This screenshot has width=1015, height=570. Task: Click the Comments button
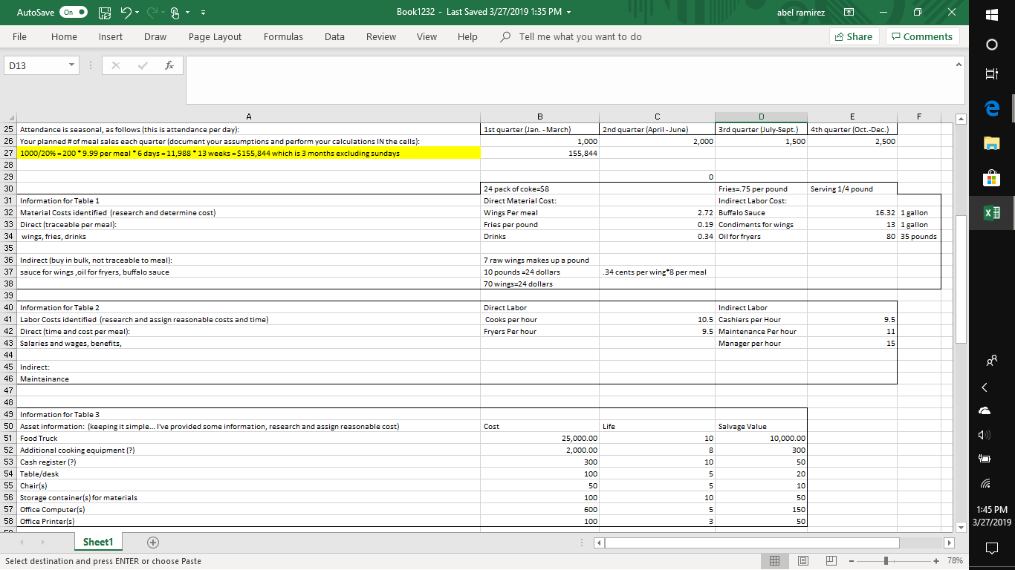pyautogui.click(x=921, y=36)
